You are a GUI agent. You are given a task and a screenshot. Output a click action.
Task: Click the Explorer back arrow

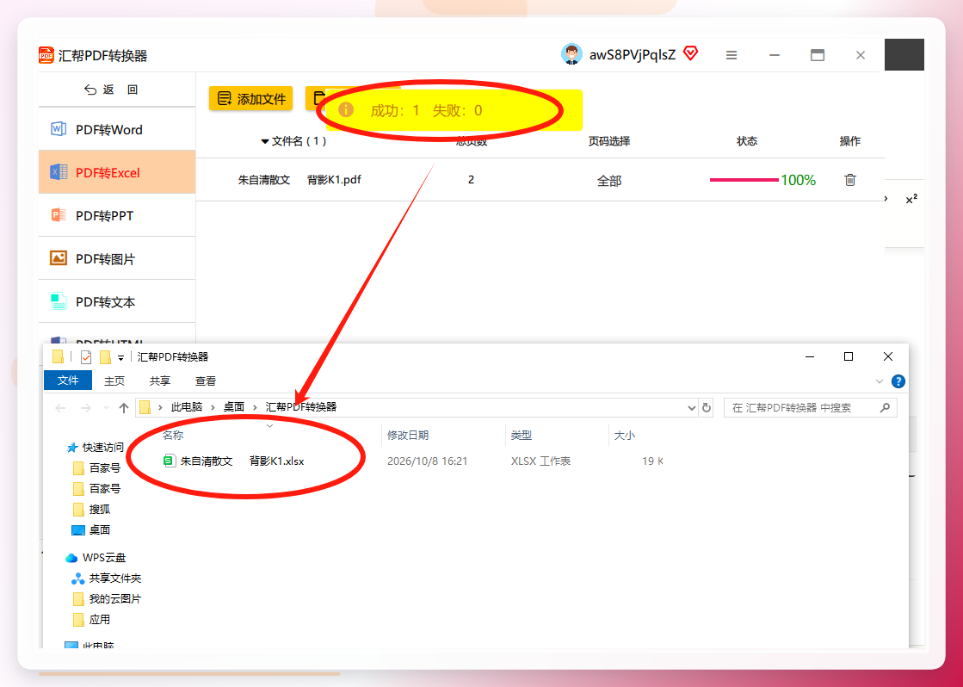60,407
